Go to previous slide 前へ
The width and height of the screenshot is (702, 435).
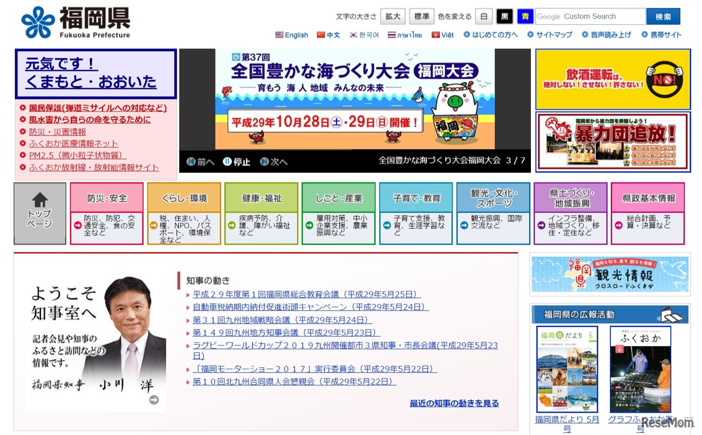(199, 162)
